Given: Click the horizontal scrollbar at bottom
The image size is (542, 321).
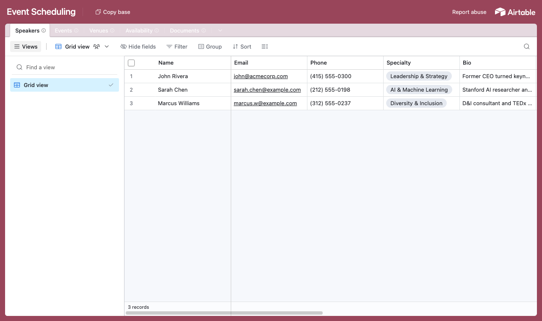Looking at the screenshot, I should tap(224, 313).
